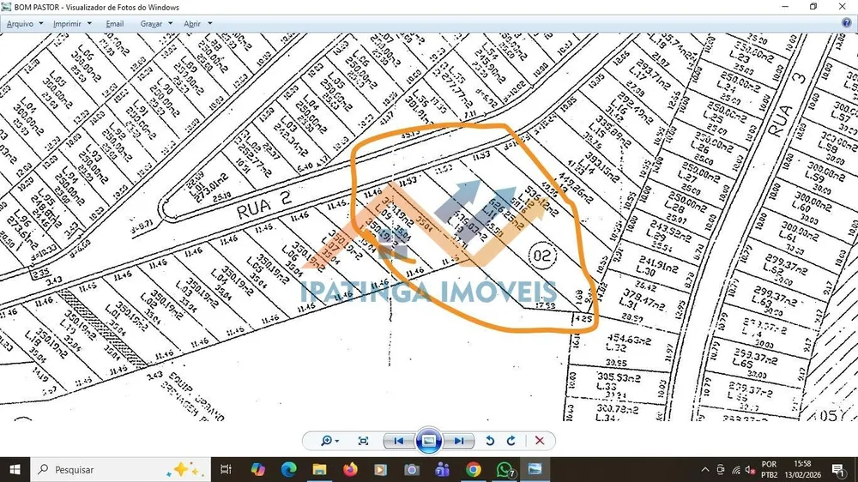Image resolution: width=858 pixels, height=482 pixels.
Task: Expand the Imprimir dropdown arrow
Action: (89, 23)
